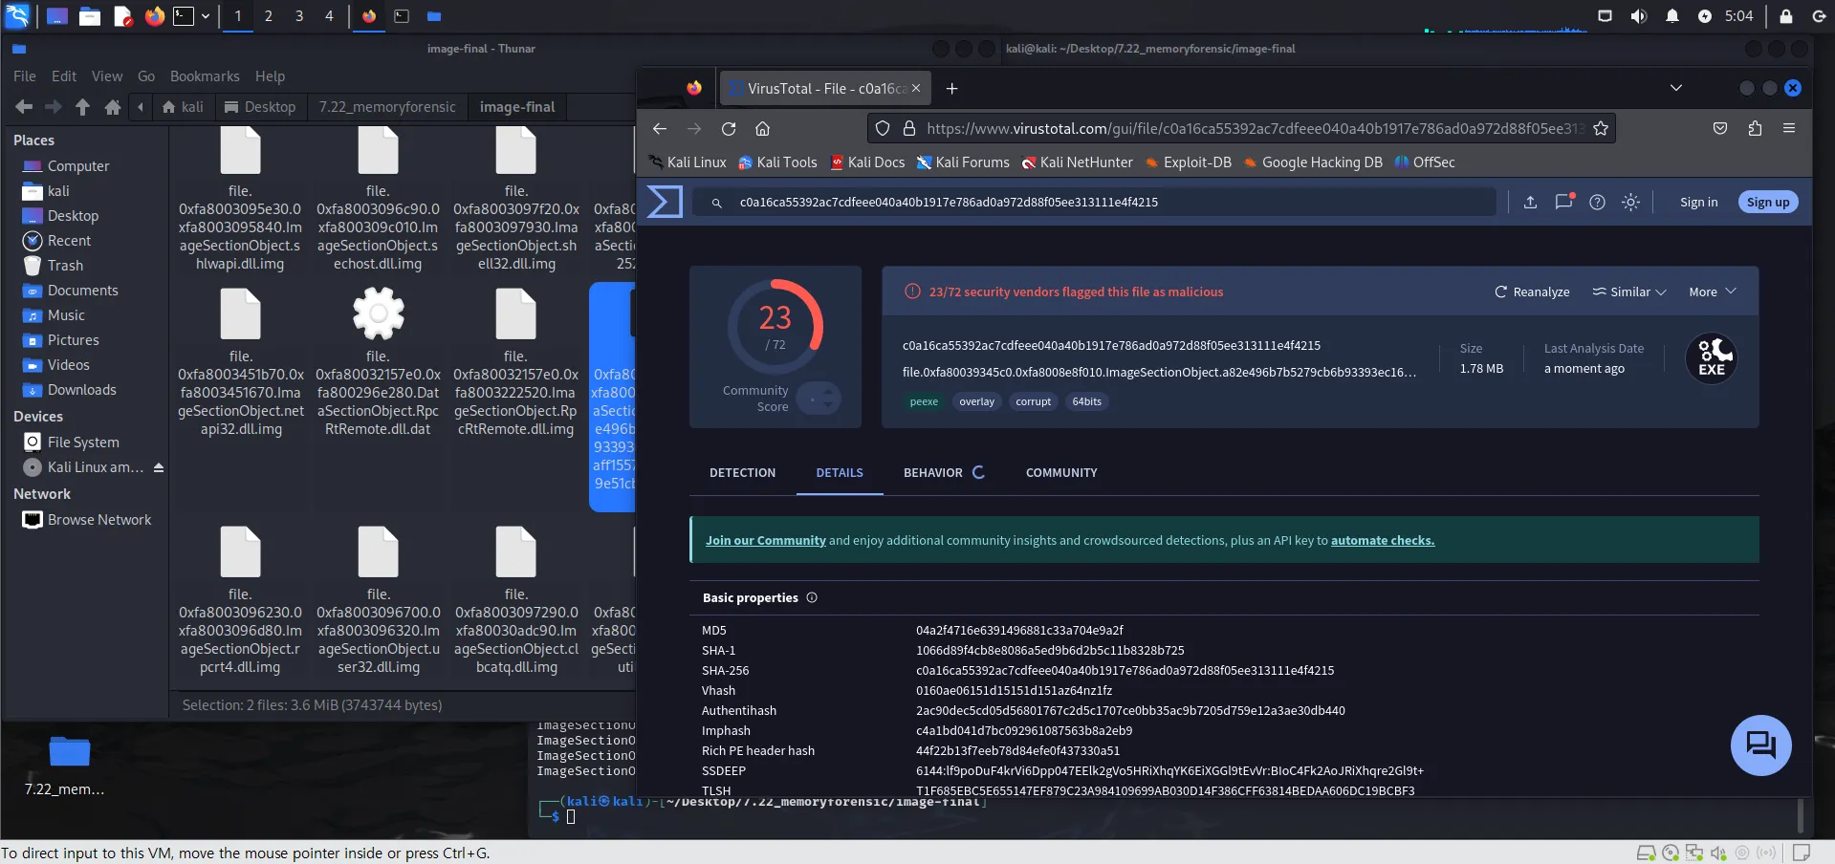
Task: Expand the More dropdown
Action: (x=1713, y=292)
